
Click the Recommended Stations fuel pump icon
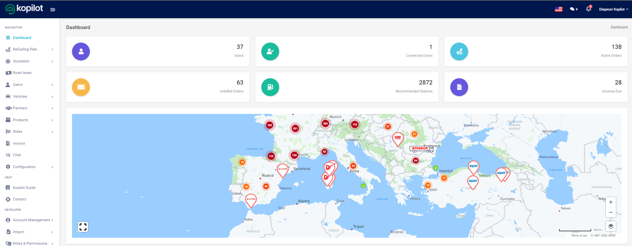click(270, 87)
